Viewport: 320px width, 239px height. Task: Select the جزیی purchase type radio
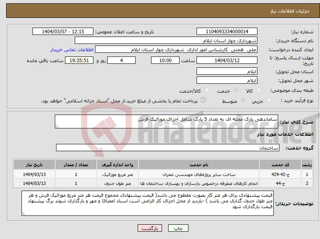click(269, 100)
